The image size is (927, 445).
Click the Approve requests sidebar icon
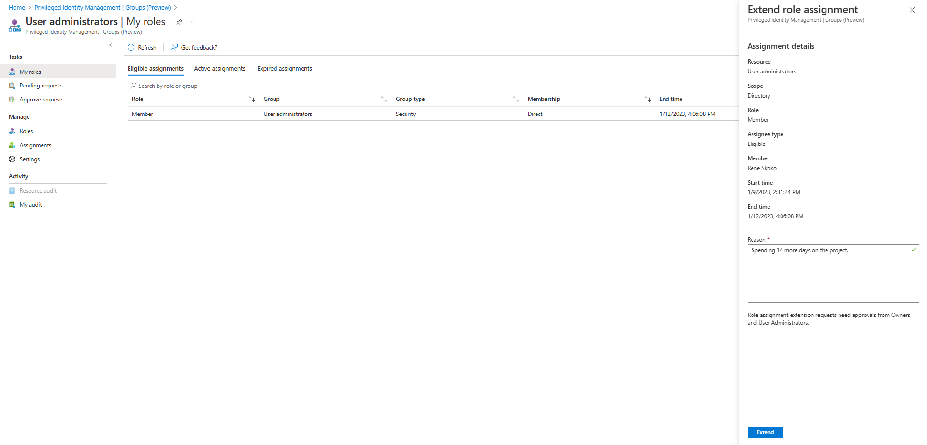(x=12, y=100)
